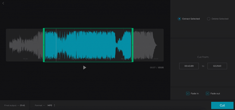The image size is (235, 110).
Task: Grab the left green selection handle
Action: click(x=44, y=45)
